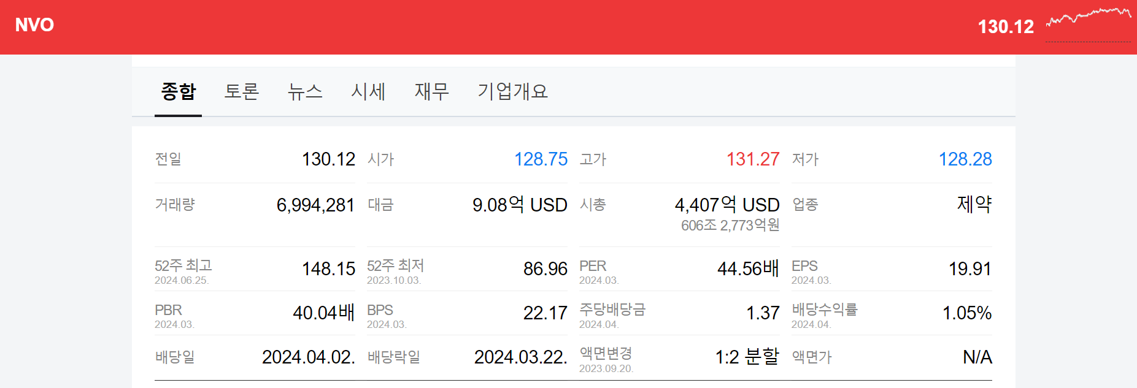Select the 거래량 value 6,994,281

tap(315, 205)
